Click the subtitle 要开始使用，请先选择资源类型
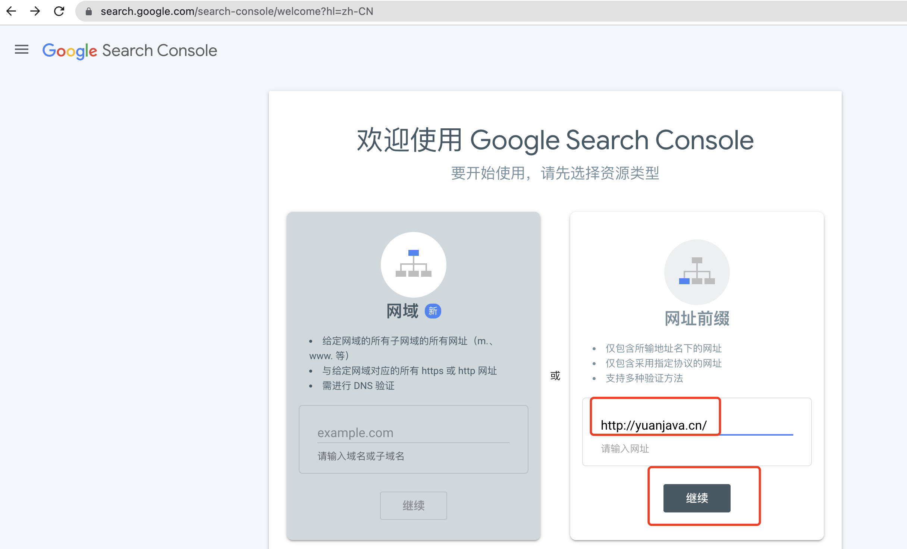This screenshot has width=907, height=549. [555, 173]
